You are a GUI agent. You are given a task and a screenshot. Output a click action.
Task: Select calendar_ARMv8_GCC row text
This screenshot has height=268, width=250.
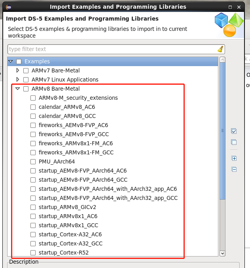[67, 116]
